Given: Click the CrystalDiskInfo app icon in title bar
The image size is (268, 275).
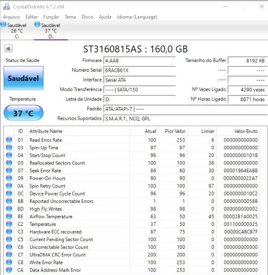Looking at the screenshot, I should 6,7.
